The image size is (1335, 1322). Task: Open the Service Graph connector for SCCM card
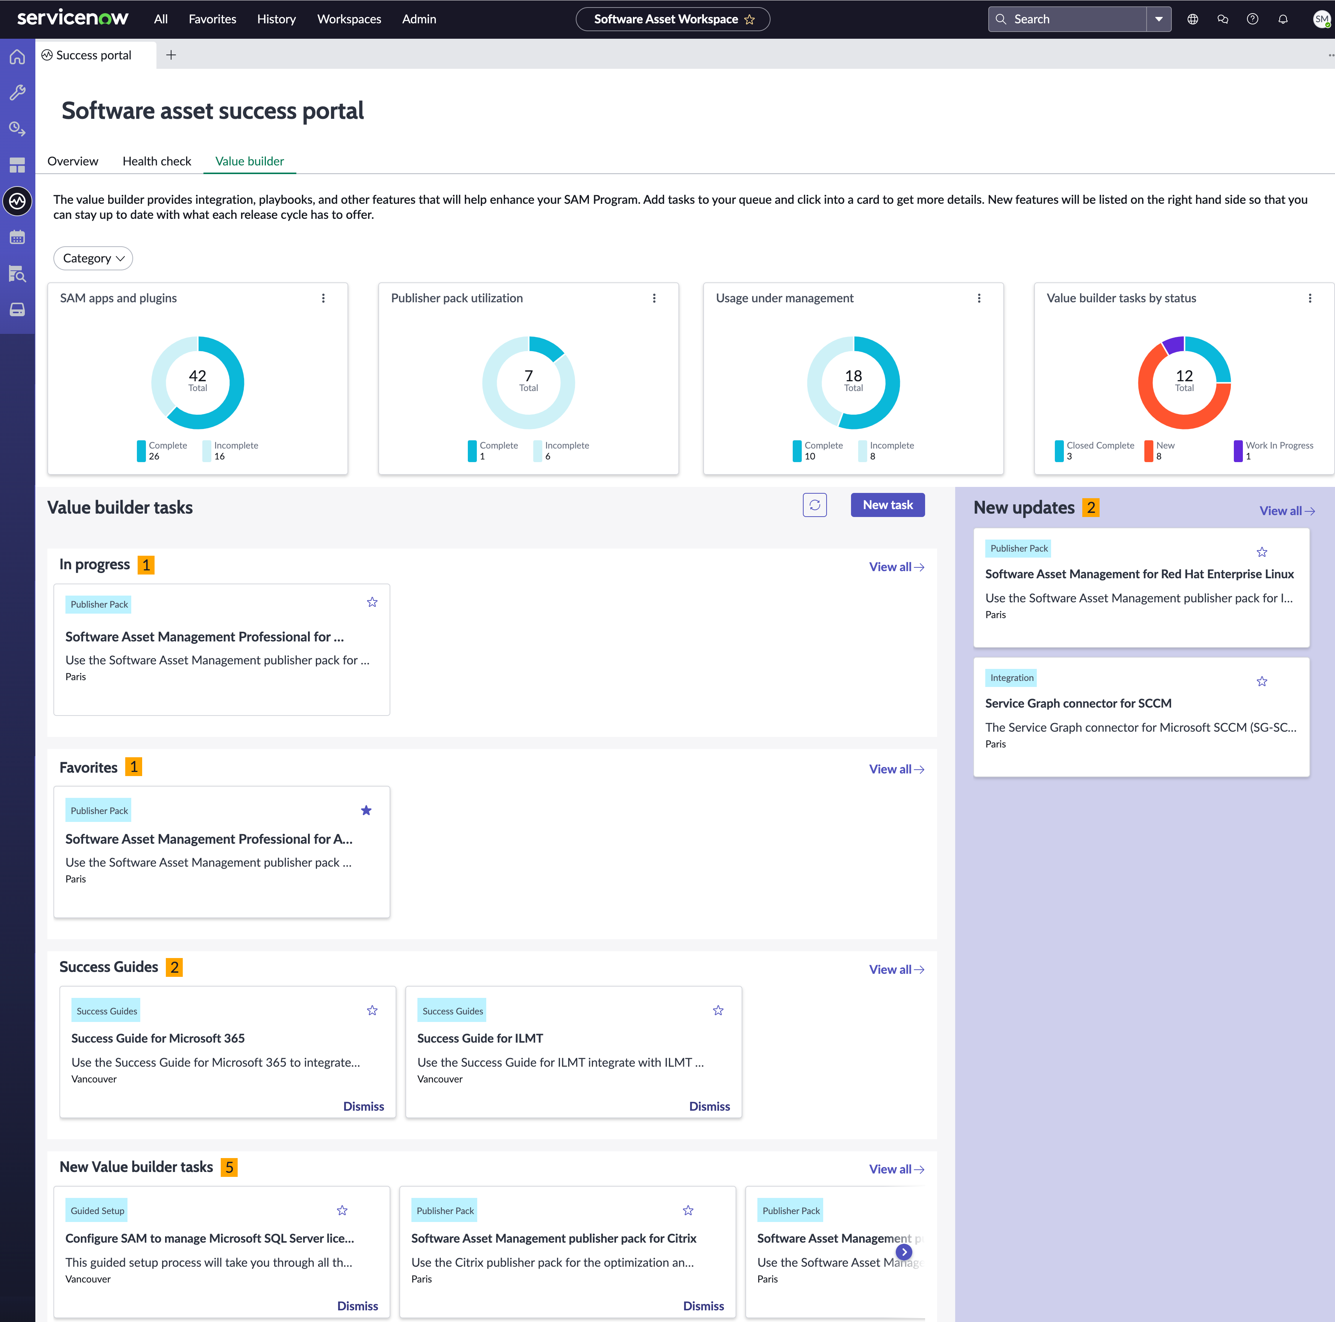click(x=1142, y=717)
